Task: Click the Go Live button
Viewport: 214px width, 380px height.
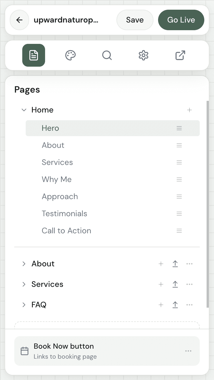Action: pyautogui.click(x=181, y=20)
